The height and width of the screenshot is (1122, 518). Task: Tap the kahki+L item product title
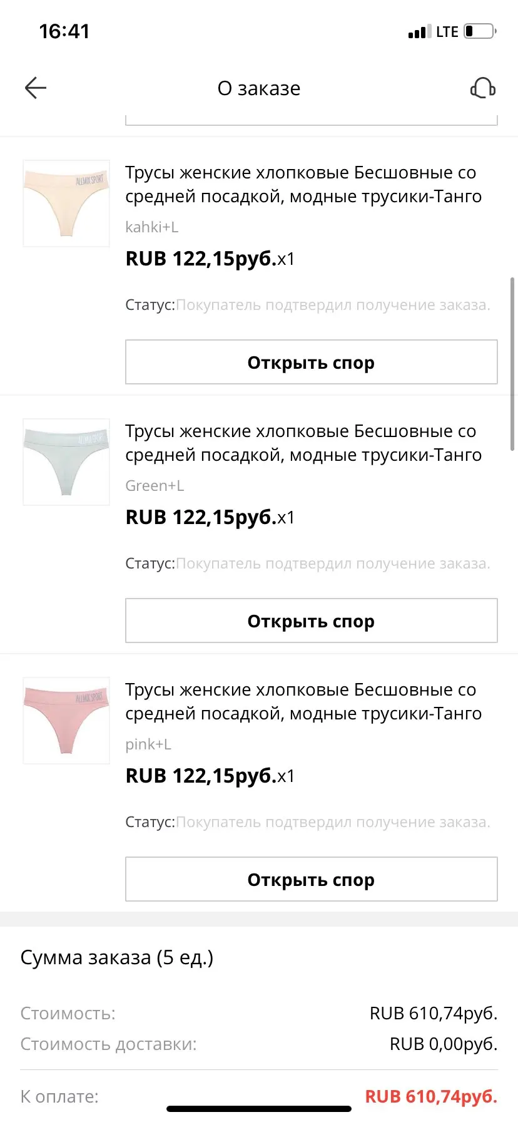coord(303,184)
